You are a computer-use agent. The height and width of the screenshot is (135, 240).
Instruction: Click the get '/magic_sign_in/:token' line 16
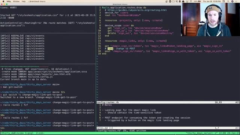(164, 46)
